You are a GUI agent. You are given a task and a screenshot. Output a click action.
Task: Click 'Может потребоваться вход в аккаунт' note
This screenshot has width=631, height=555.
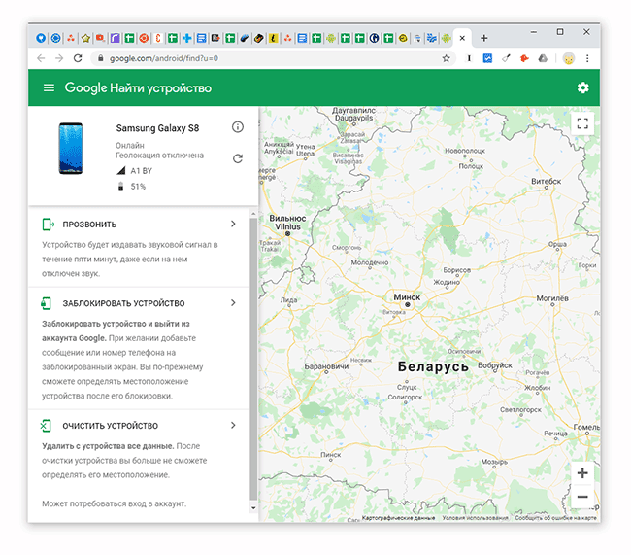[x=114, y=503]
